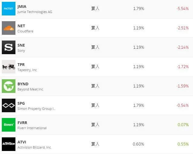Image resolution: width=193 pixels, height=154 pixels.
Task: Click the Tapestry horse carriage logo
Action: coord(8,67)
